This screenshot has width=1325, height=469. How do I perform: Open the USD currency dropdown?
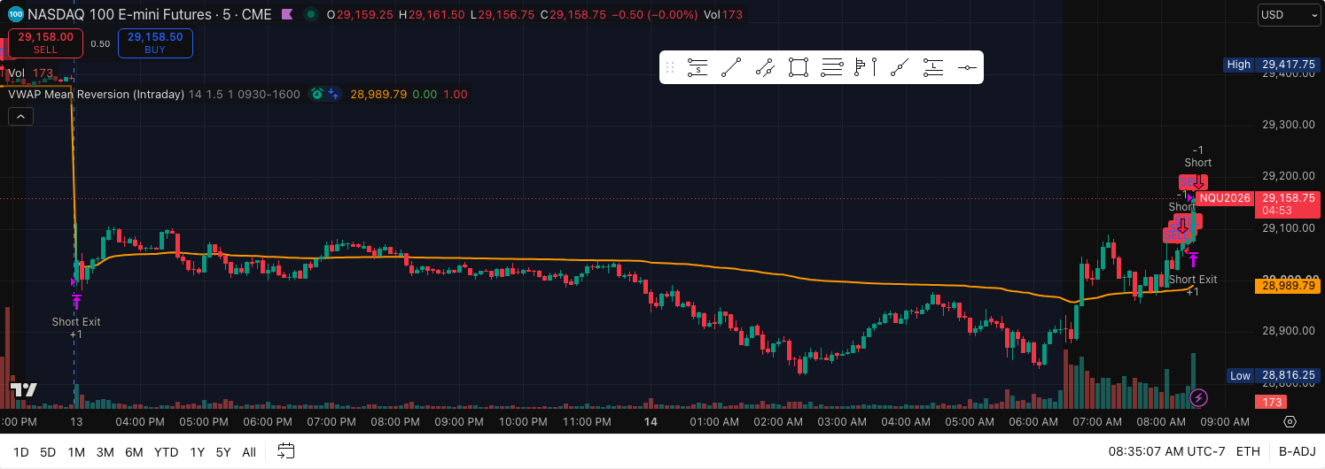point(1290,15)
